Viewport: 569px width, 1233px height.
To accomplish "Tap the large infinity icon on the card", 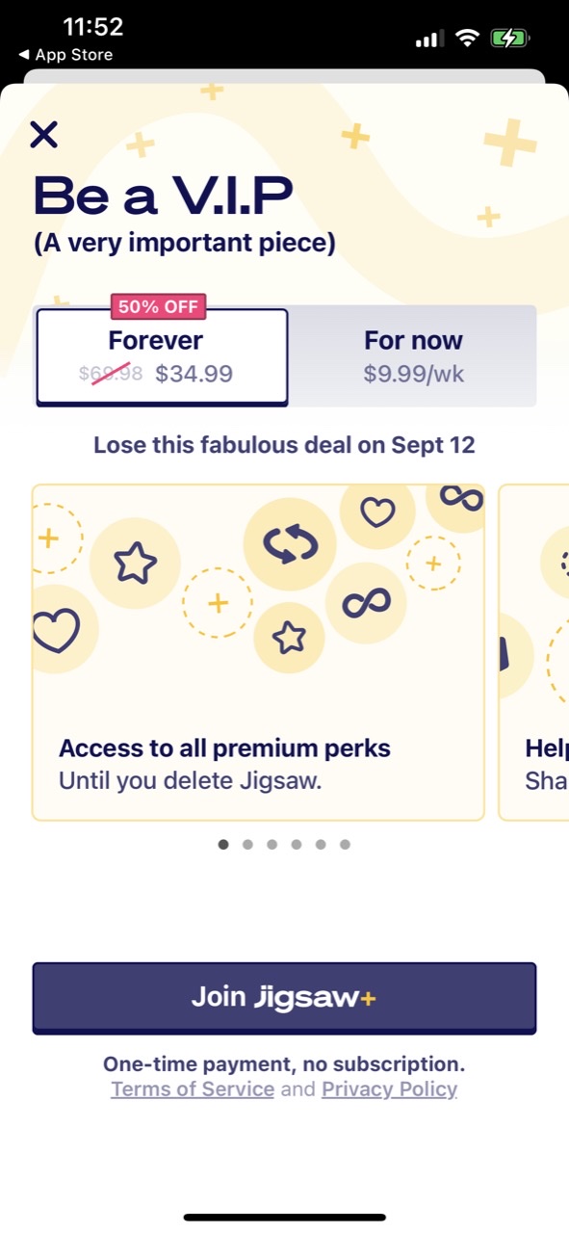I will point(365,604).
